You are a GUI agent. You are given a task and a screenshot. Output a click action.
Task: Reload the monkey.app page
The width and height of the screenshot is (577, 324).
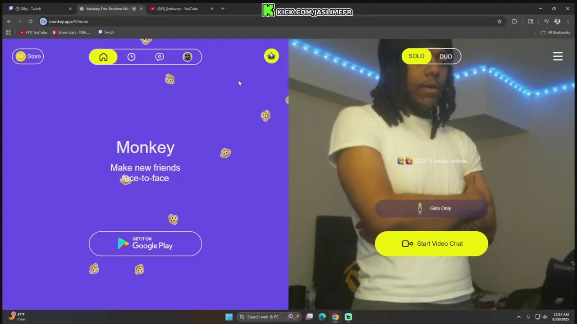pyautogui.click(x=30, y=21)
